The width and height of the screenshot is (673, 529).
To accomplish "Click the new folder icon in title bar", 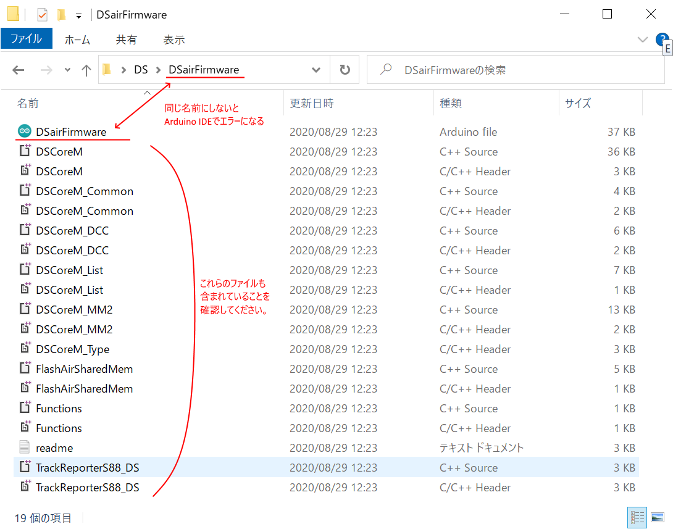I will [61, 15].
